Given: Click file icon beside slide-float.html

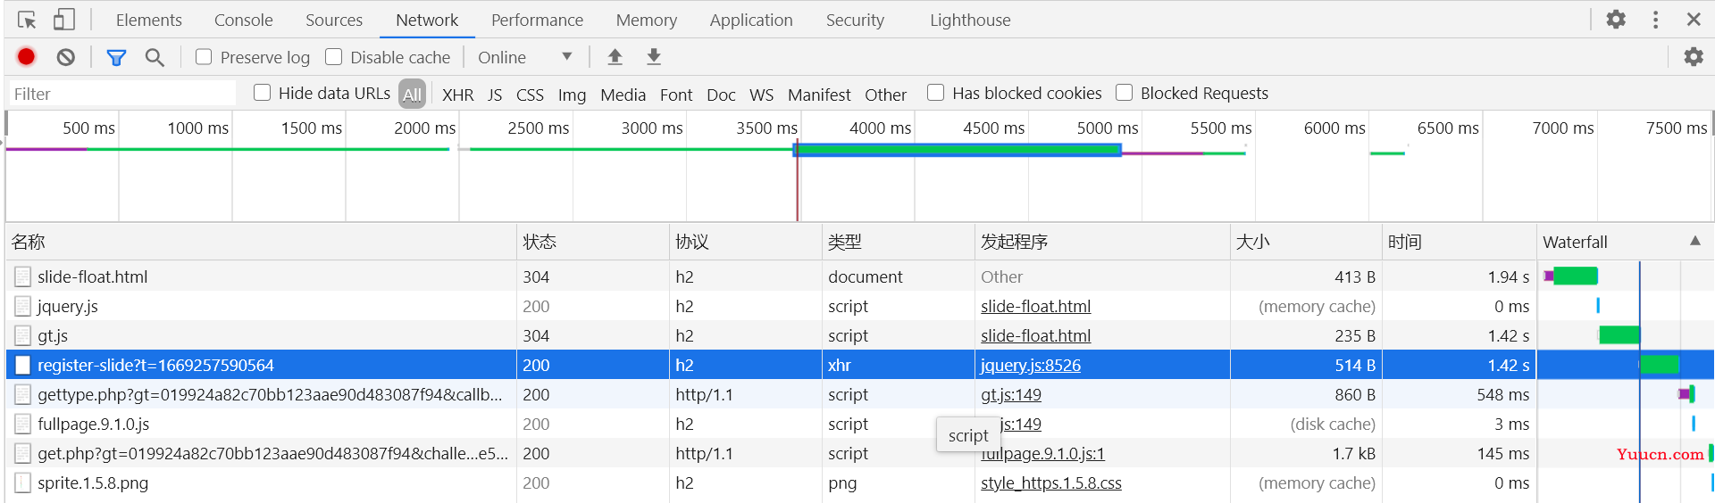Looking at the screenshot, I should pyautogui.click(x=22, y=276).
